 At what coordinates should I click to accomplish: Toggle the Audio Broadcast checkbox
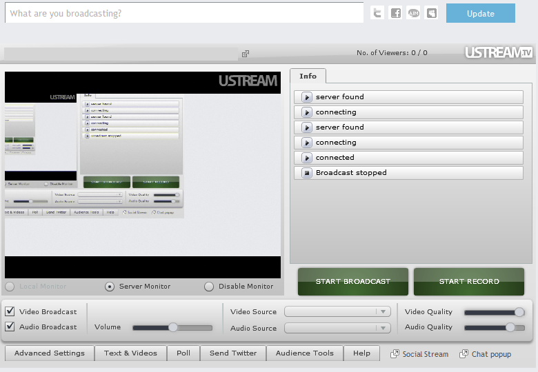(10, 327)
